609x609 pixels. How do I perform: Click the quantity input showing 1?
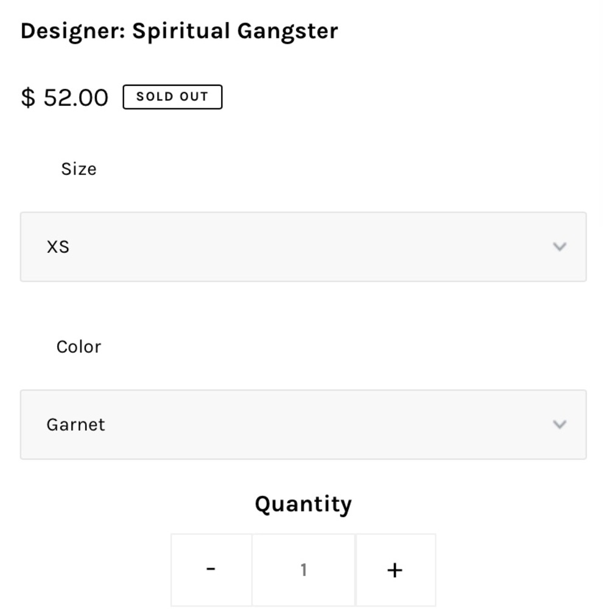pyautogui.click(x=303, y=568)
